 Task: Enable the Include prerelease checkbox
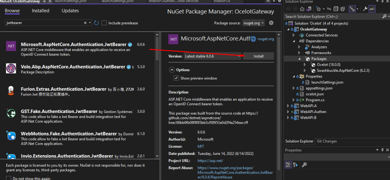104,23
